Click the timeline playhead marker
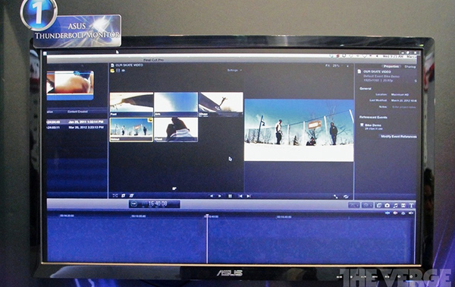 (x=207, y=216)
